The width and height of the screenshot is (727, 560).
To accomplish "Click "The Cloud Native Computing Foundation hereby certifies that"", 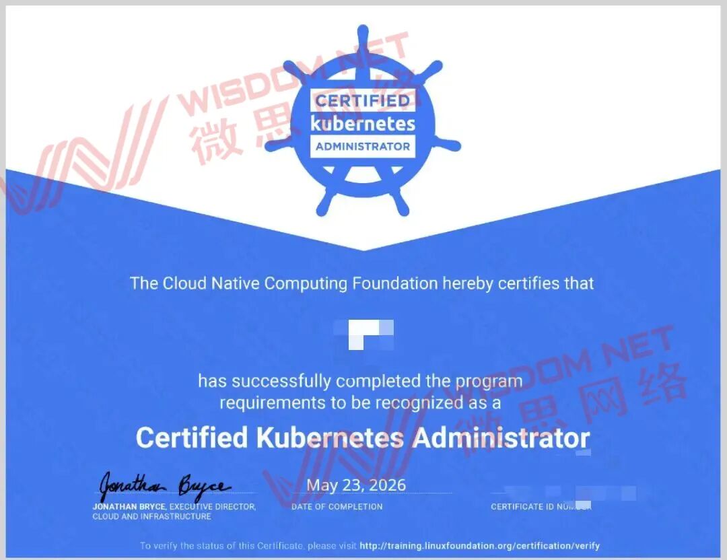I will pyautogui.click(x=361, y=283).
